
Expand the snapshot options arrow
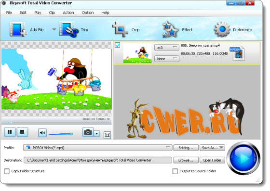tap(97, 133)
